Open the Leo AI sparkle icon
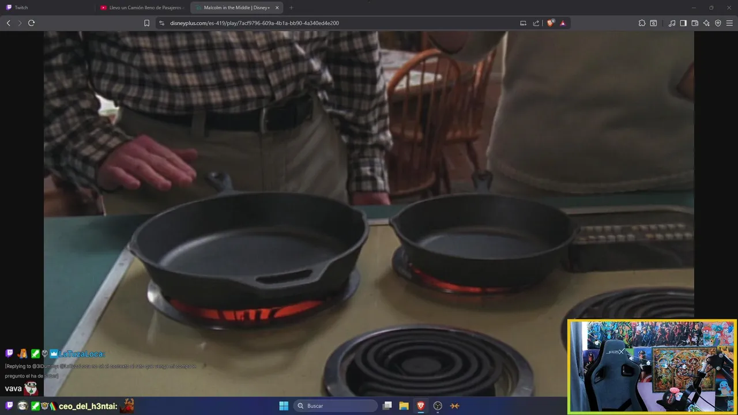 point(706,23)
